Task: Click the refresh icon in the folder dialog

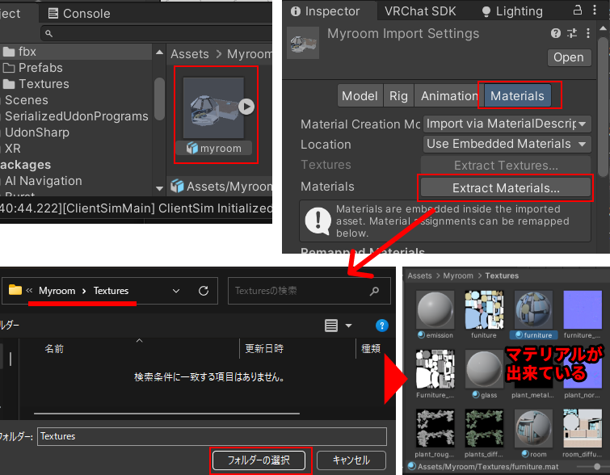Action: tap(204, 291)
